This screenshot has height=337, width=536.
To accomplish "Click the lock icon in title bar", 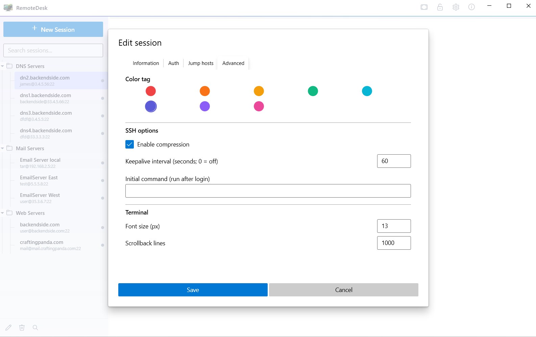I will click(x=440, y=7).
